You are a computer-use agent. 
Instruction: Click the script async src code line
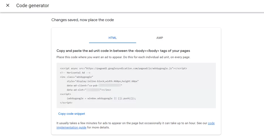tap(123, 68)
